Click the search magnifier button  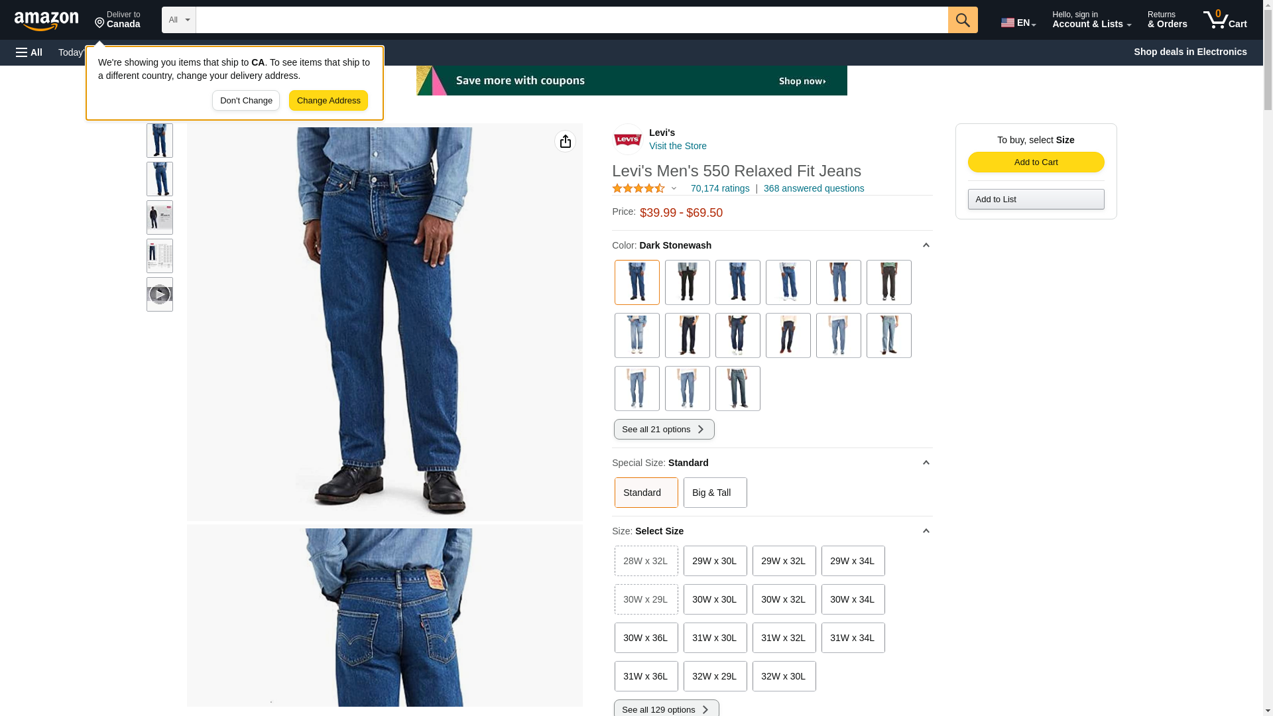click(962, 20)
